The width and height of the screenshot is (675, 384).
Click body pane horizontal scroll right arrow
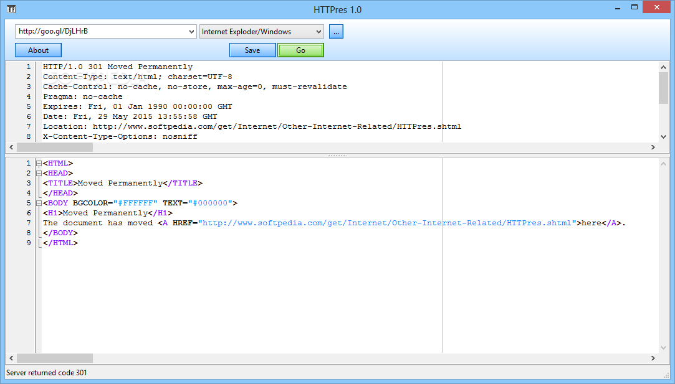[x=653, y=358]
